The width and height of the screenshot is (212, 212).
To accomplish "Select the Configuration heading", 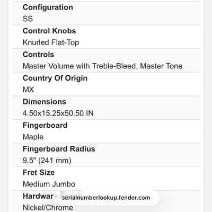I will click(48, 7).
